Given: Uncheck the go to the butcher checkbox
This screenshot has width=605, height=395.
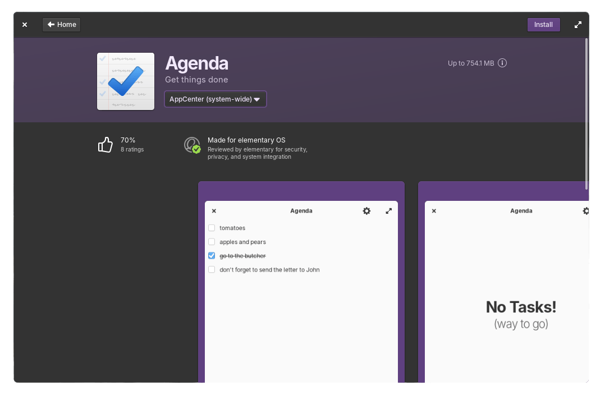Looking at the screenshot, I should (x=212, y=256).
